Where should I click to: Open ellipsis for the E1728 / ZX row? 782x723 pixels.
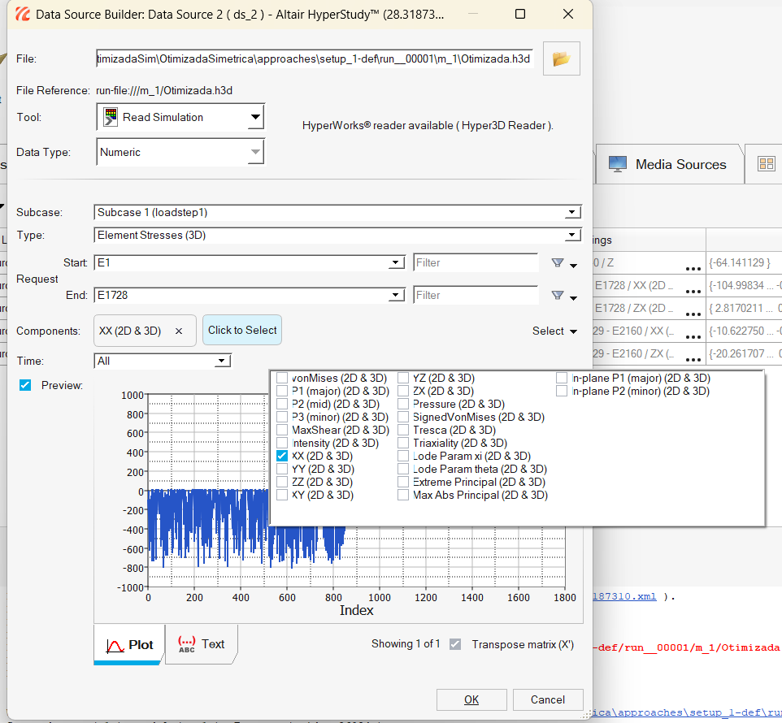point(693,314)
